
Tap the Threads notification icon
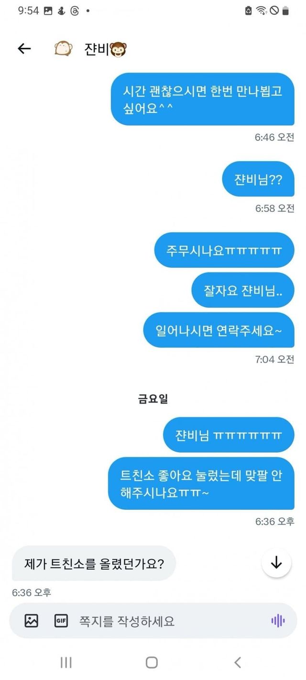pos(74,11)
